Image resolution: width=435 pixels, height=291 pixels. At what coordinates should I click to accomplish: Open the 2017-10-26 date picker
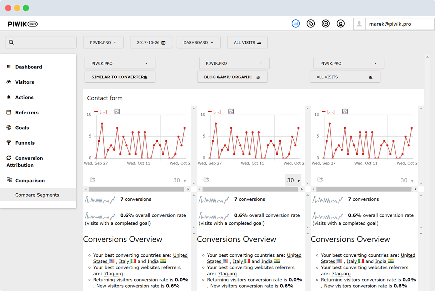(151, 42)
